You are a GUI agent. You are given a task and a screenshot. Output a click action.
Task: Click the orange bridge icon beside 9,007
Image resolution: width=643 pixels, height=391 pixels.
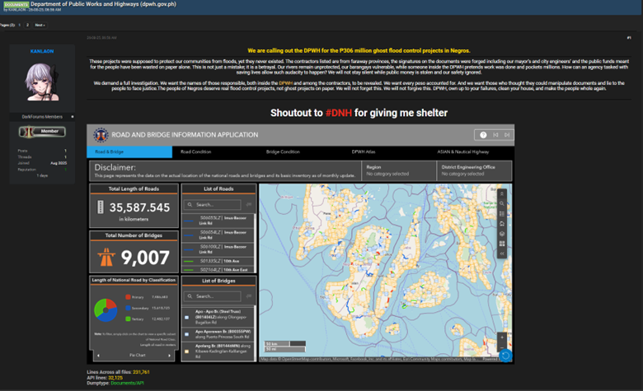106,257
